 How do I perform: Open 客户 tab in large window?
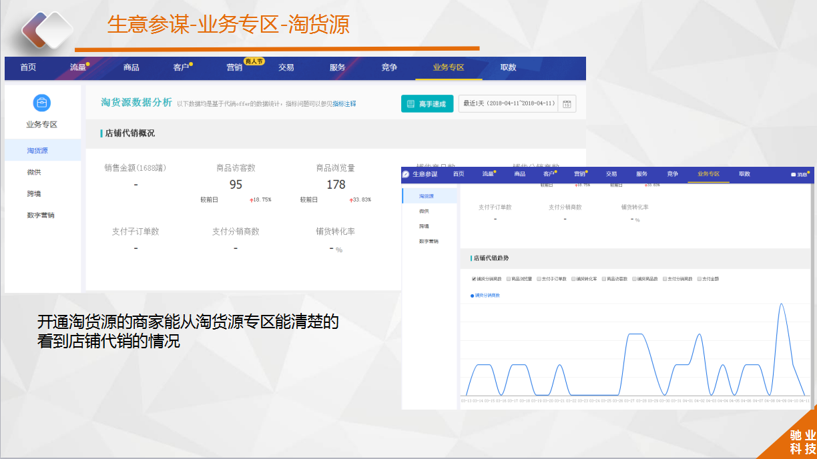click(x=182, y=67)
